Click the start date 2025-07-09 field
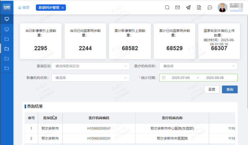This screenshot has height=145, width=248. click(181, 78)
